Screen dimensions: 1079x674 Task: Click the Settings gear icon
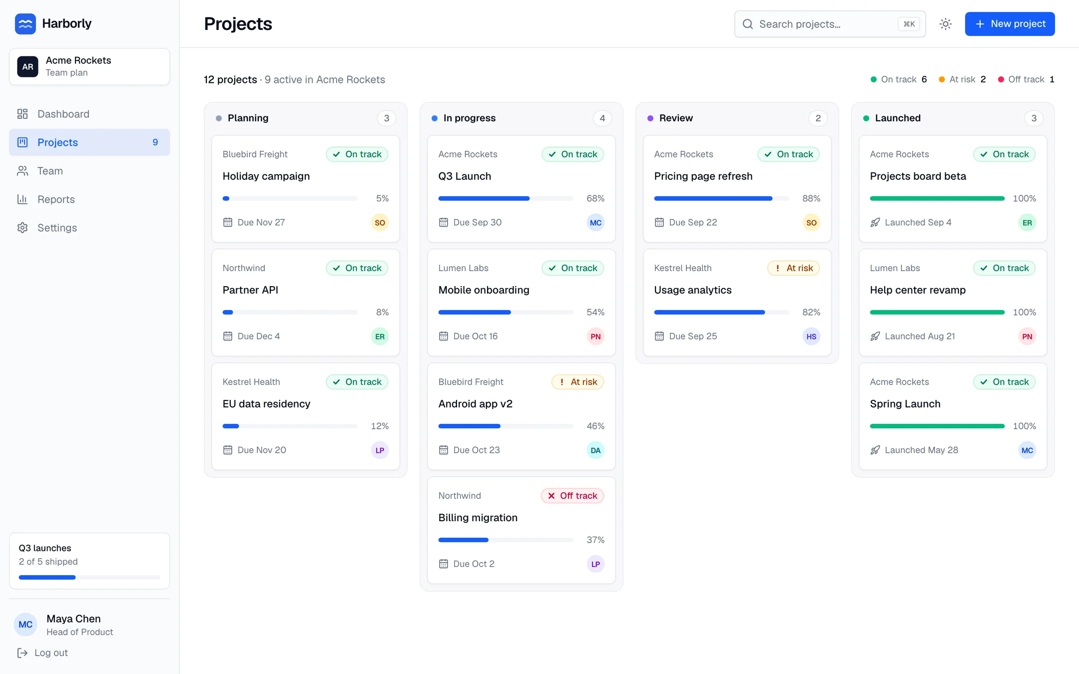point(22,228)
